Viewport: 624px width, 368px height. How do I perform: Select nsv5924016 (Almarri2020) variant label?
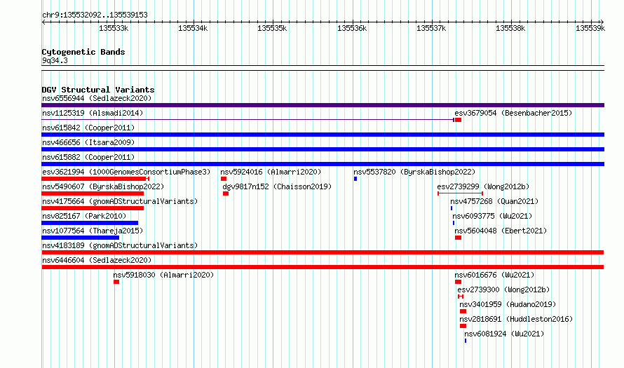point(271,172)
